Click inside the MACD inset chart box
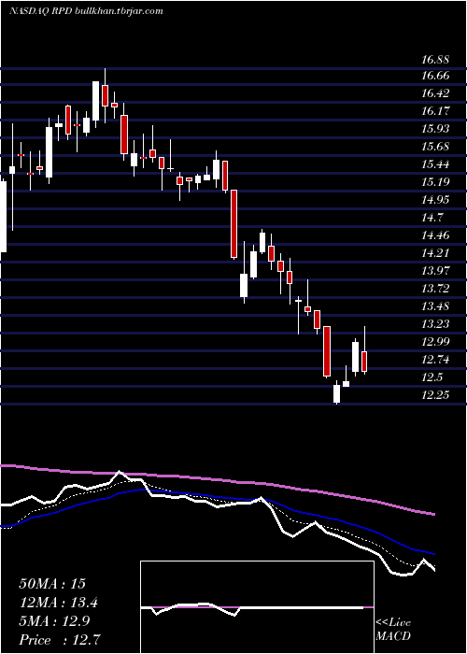The height and width of the screenshot is (654, 467). pos(257,607)
